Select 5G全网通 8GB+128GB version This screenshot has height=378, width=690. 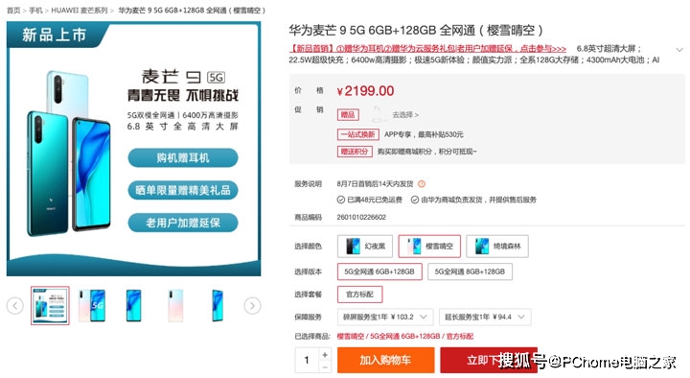(470, 272)
